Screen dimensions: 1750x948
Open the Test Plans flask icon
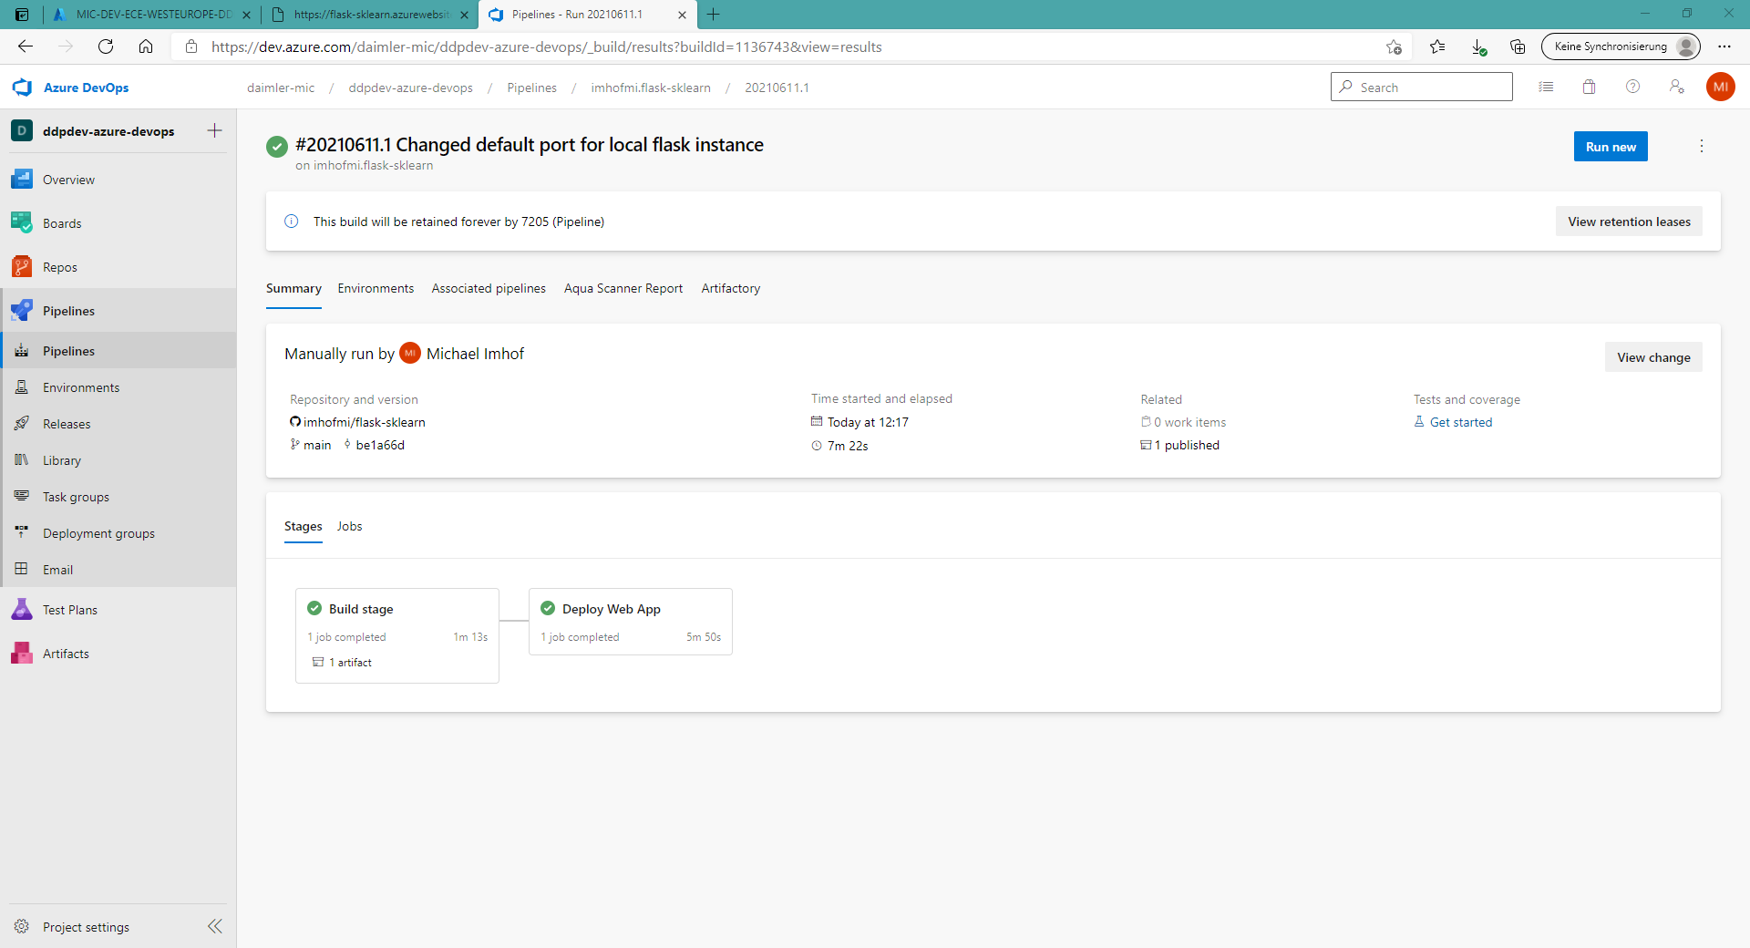click(x=22, y=610)
